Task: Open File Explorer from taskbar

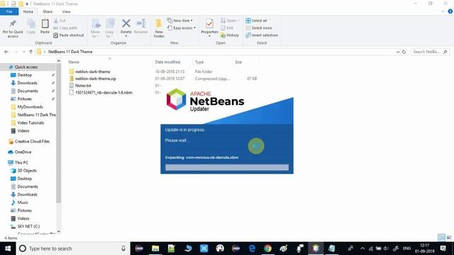Action: point(155,249)
